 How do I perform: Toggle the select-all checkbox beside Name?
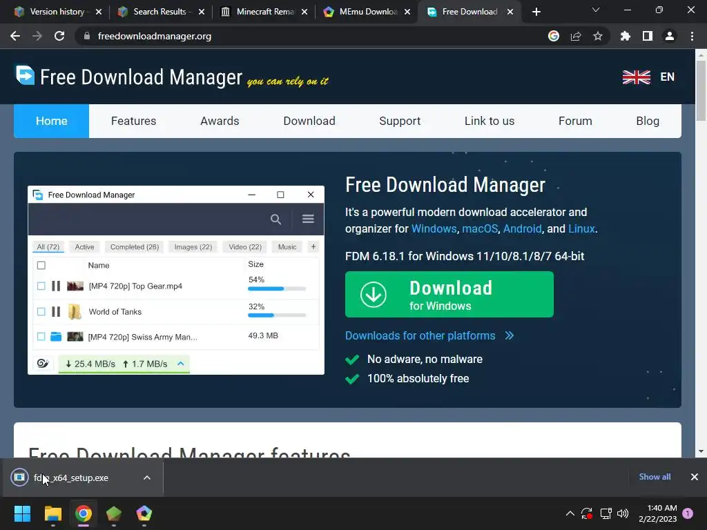pyautogui.click(x=41, y=265)
